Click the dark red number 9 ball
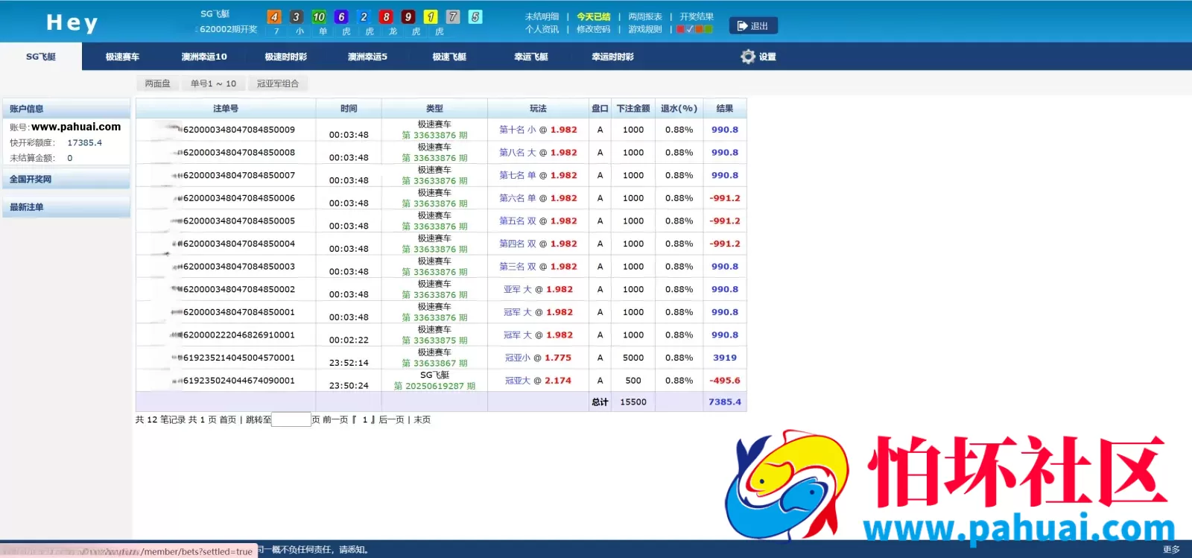 coord(408,16)
